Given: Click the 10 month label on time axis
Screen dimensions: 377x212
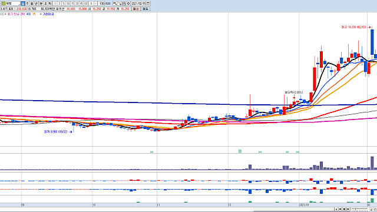Looking at the screenshot, I should (94, 205).
